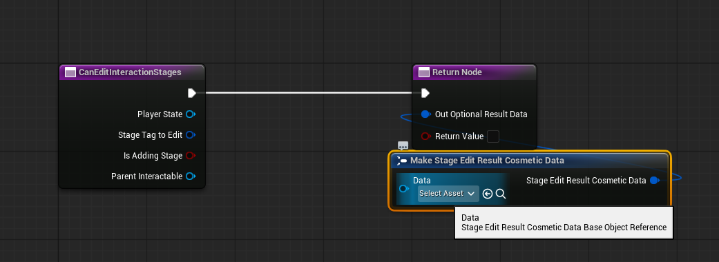
Task: Click the Return Value boolean input pin
Action: coord(425,136)
